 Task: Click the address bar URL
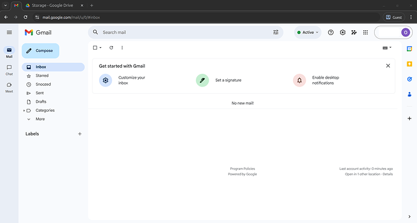[x=71, y=18]
